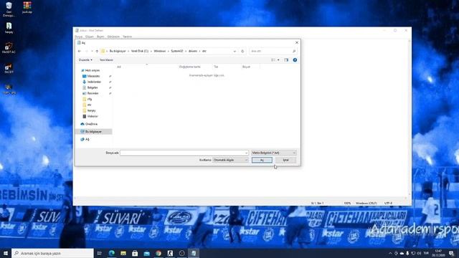The height and width of the screenshot is (258, 459).
Task: Open Resimler in the navigation pane
Action: pos(93,93)
